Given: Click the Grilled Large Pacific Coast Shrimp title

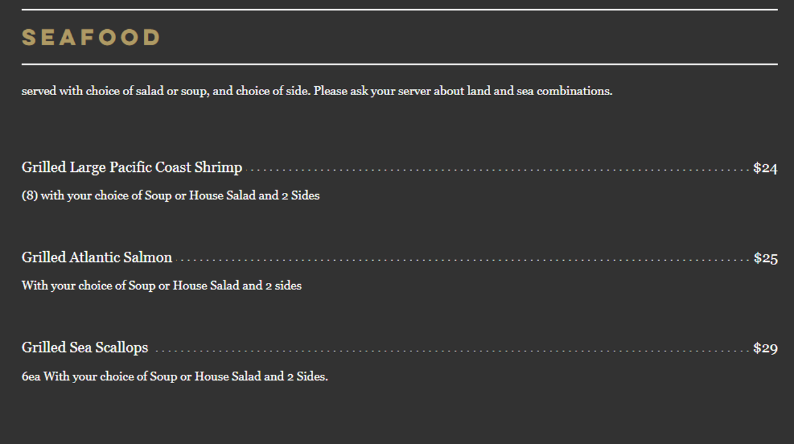Looking at the screenshot, I should (x=132, y=167).
